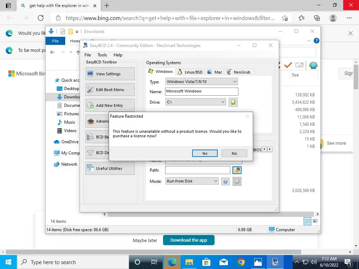Select OneDrive in Explorer navigation pane

[66, 142]
